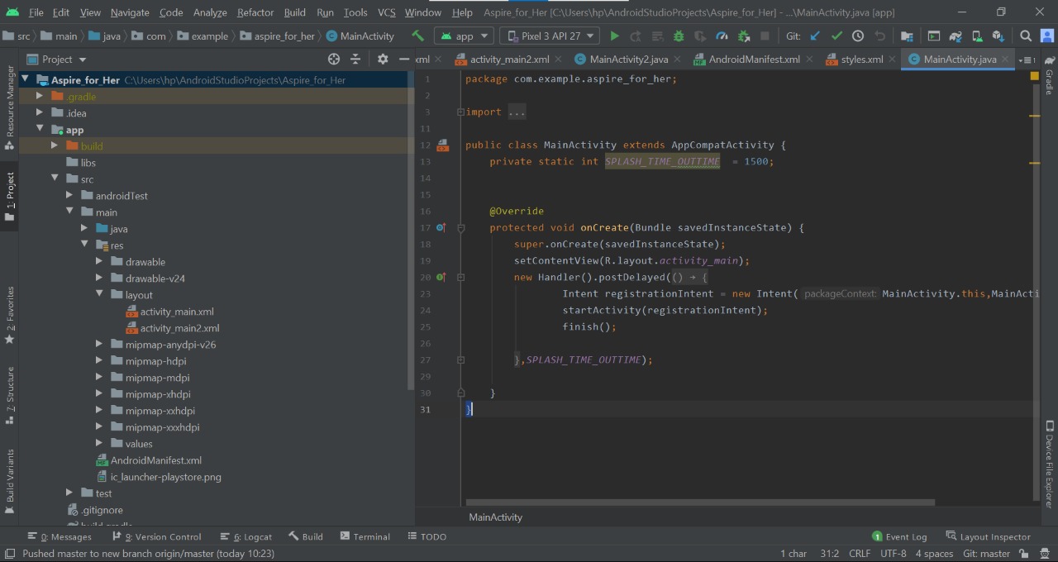Open the Pixel 3 API 27 device dropdown
Viewport: 1058px width, 562px height.
550,36
